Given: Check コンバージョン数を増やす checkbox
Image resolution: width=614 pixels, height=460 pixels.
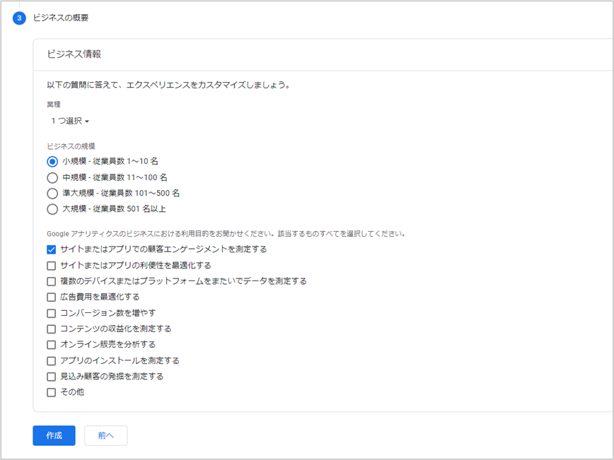Looking at the screenshot, I should coord(52,313).
